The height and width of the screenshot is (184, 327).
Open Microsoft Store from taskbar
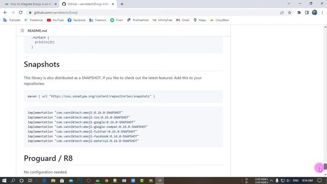coord(62,180)
